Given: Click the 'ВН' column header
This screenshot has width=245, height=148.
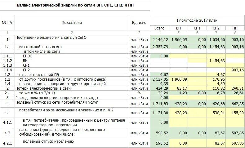Looking at the screenshot, I should [x=178, y=28].
